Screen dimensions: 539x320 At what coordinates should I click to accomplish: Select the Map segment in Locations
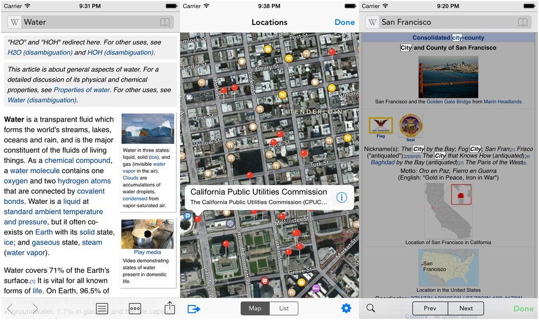click(255, 308)
